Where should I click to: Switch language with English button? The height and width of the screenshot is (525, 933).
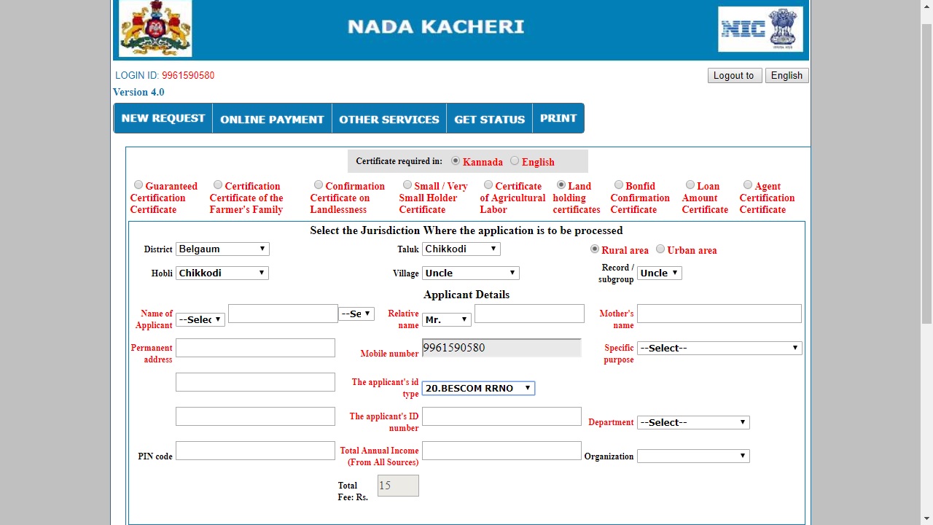pos(786,75)
